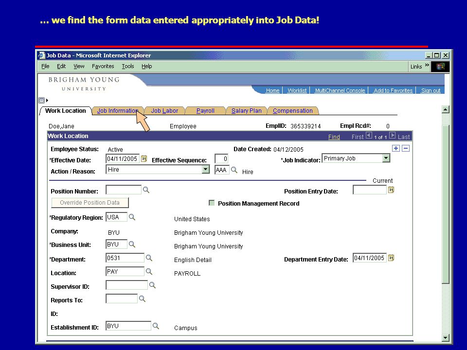Expand the Links toolbar chevron

point(427,65)
